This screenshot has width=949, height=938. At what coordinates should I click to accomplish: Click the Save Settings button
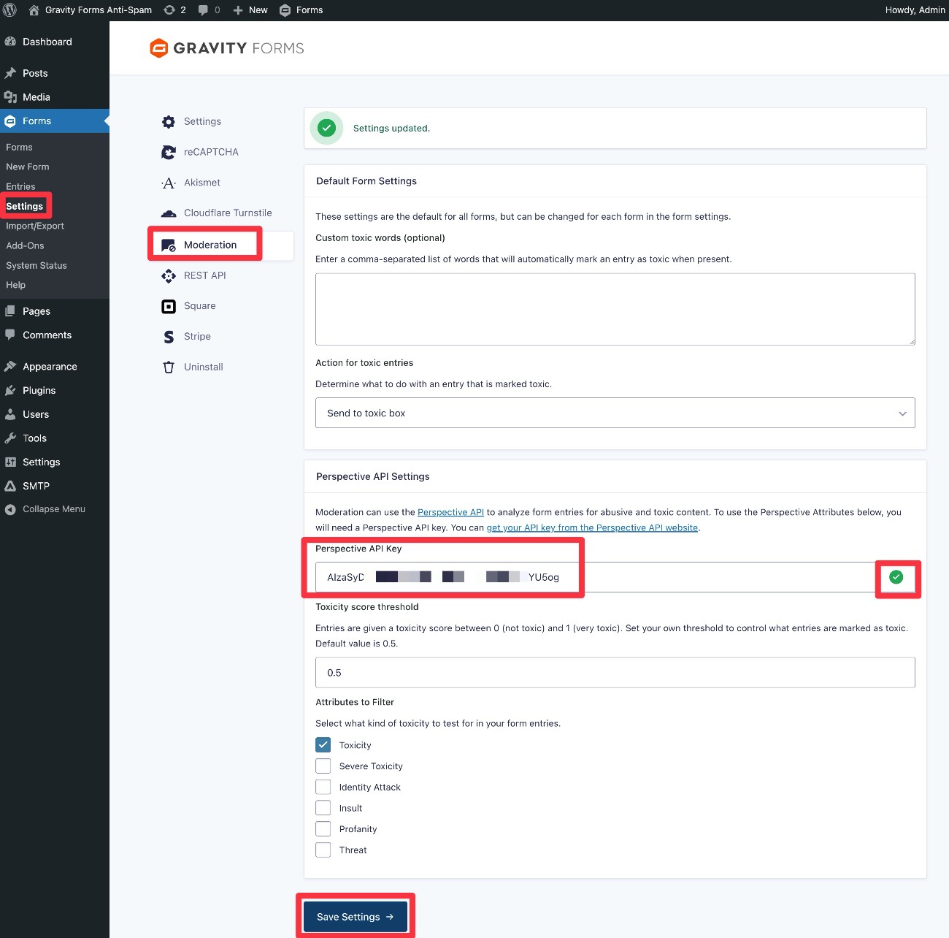pos(356,917)
